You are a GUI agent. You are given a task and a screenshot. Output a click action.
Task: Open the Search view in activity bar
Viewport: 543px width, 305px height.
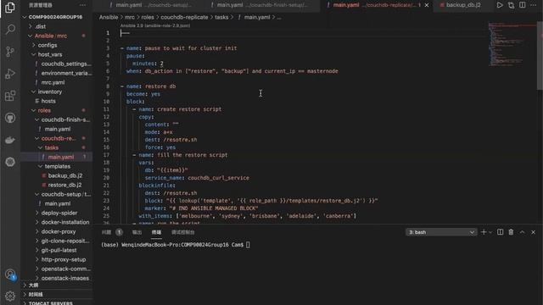pyautogui.click(x=10, y=30)
